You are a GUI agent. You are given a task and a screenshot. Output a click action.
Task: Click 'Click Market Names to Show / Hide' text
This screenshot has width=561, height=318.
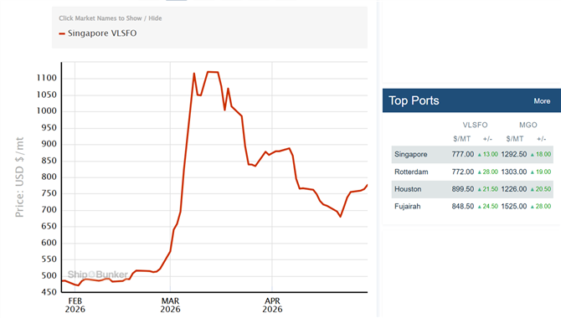tap(111, 18)
